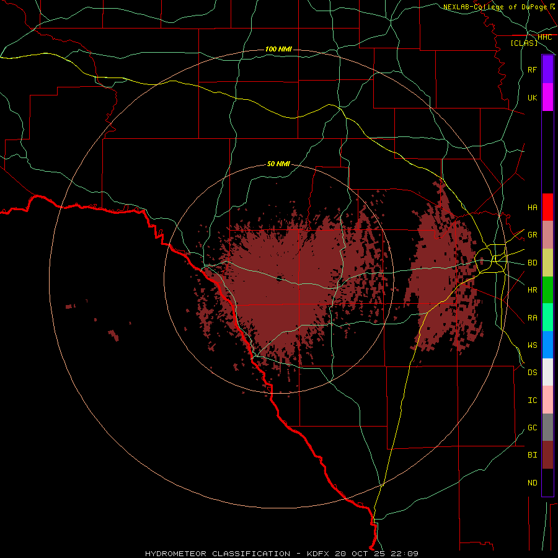The width and height of the screenshot is (558, 558).
Task: Click the HHC product label
Action: pyautogui.click(x=544, y=37)
